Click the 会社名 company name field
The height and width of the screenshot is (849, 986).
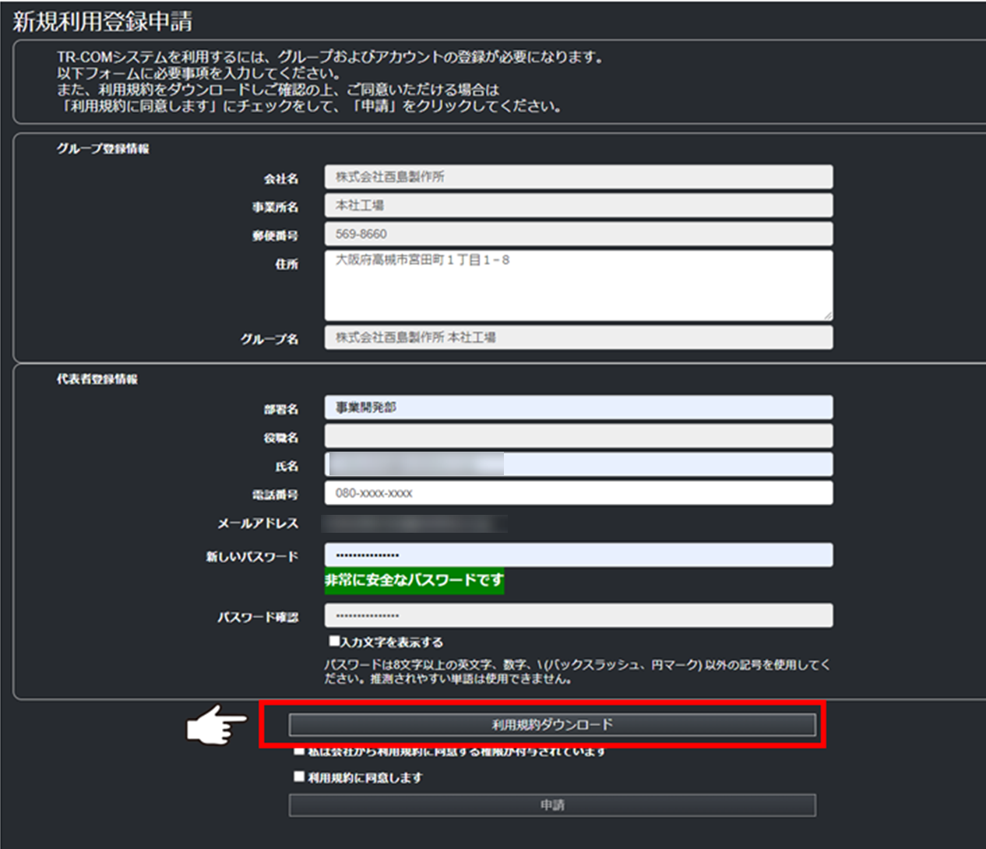tap(578, 177)
